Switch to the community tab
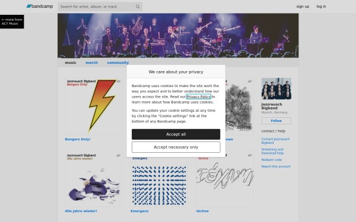356x222 pixels. [118, 63]
